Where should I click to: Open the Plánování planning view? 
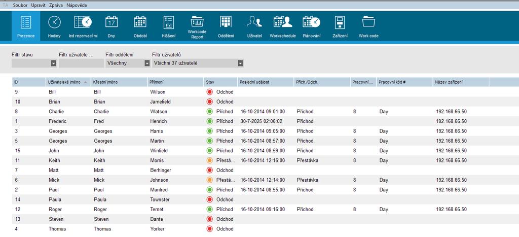coord(312,26)
